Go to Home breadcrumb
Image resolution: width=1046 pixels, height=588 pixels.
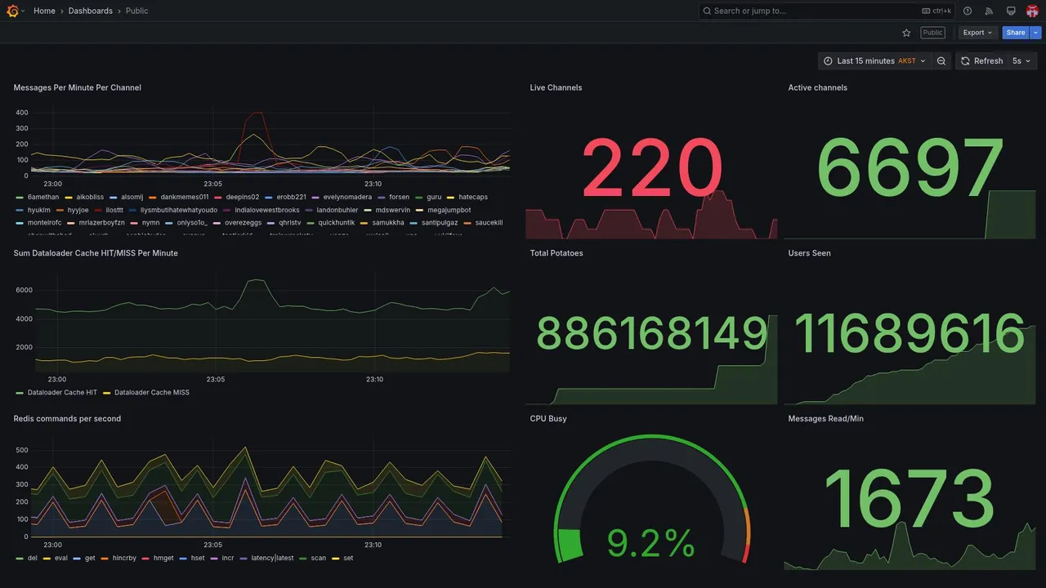pyautogui.click(x=44, y=11)
